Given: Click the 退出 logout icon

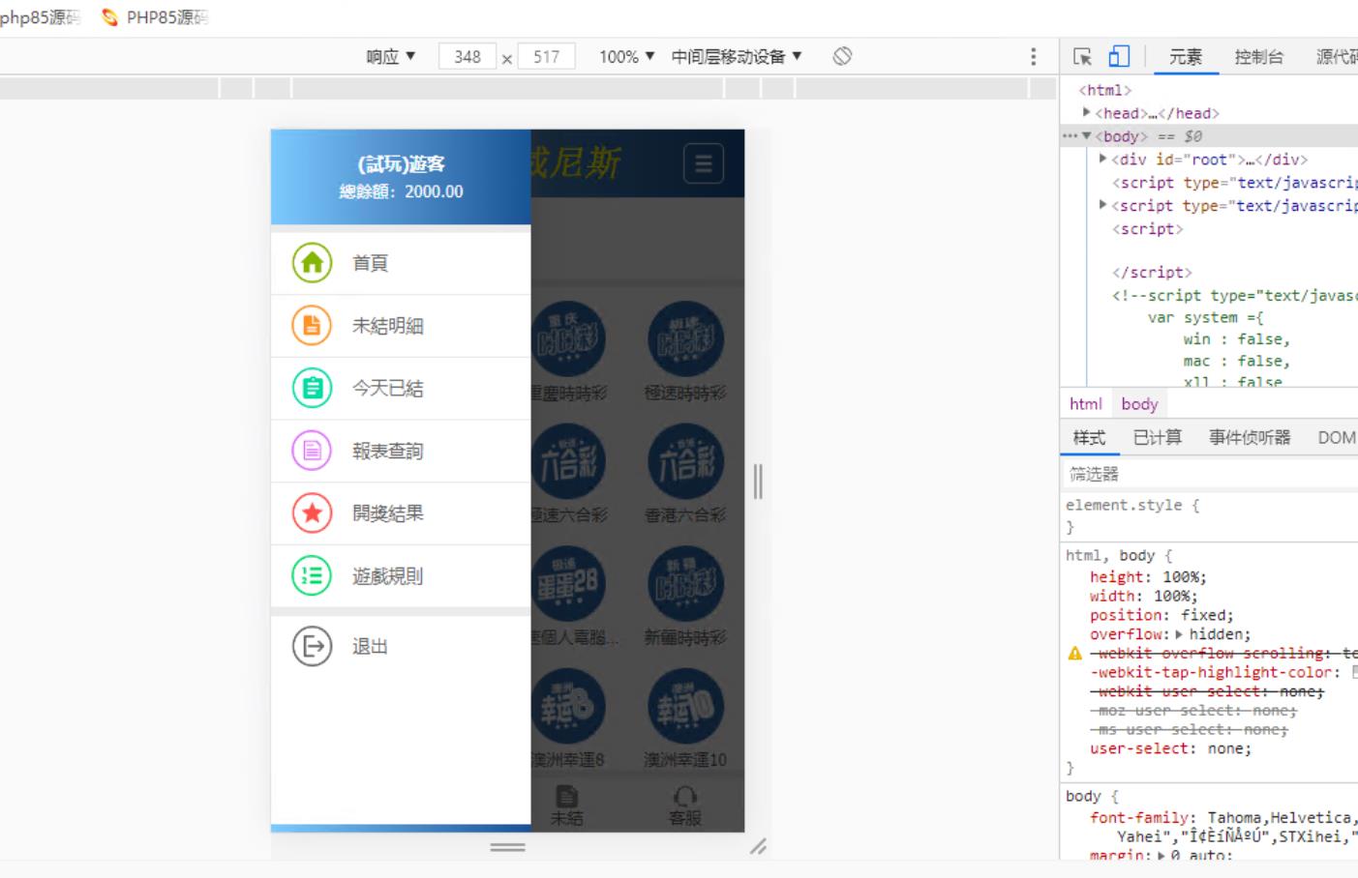Looking at the screenshot, I should [312, 646].
